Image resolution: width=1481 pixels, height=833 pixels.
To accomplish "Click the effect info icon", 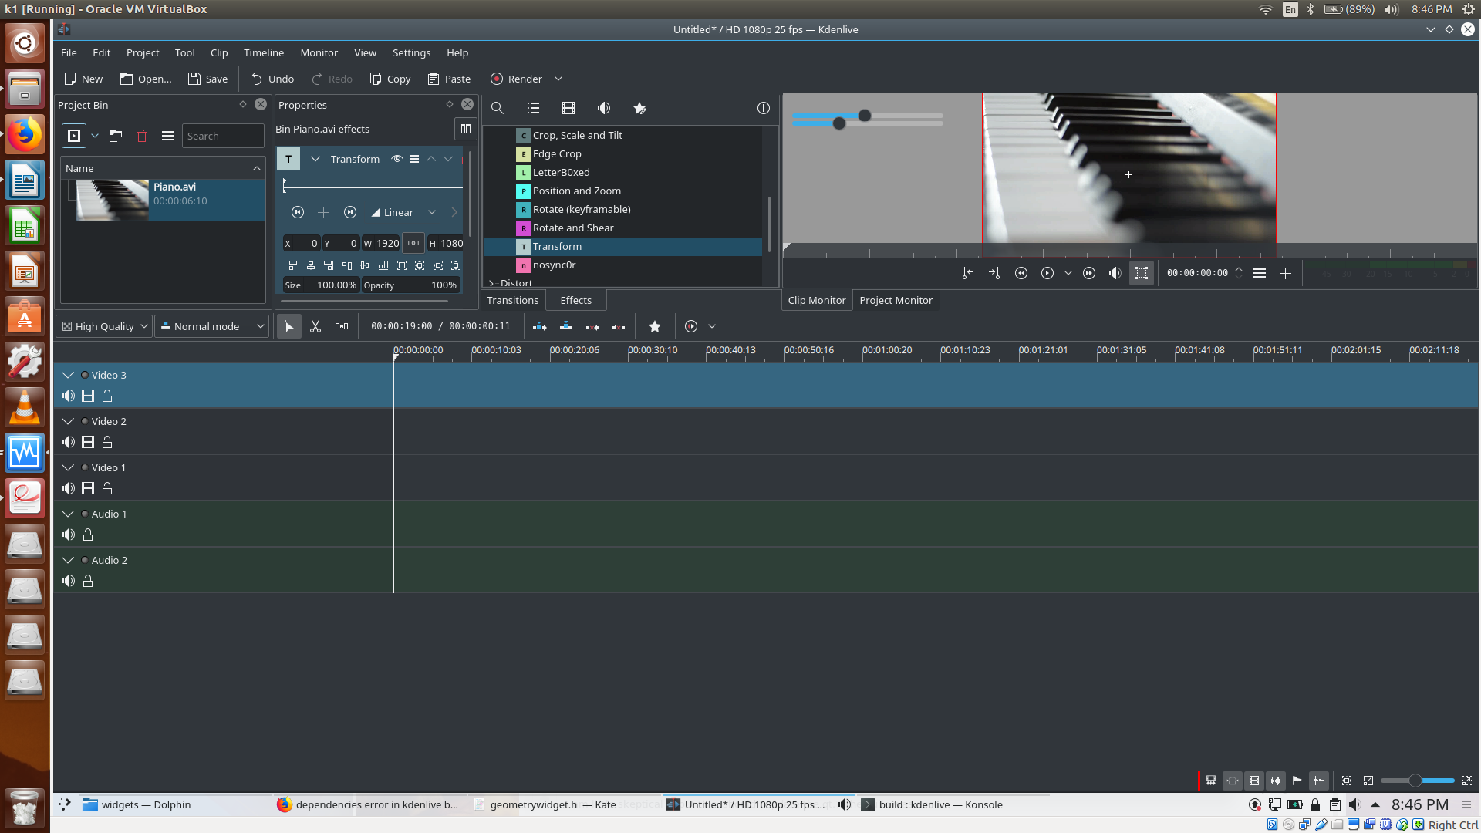I will [x=763, y=108].
